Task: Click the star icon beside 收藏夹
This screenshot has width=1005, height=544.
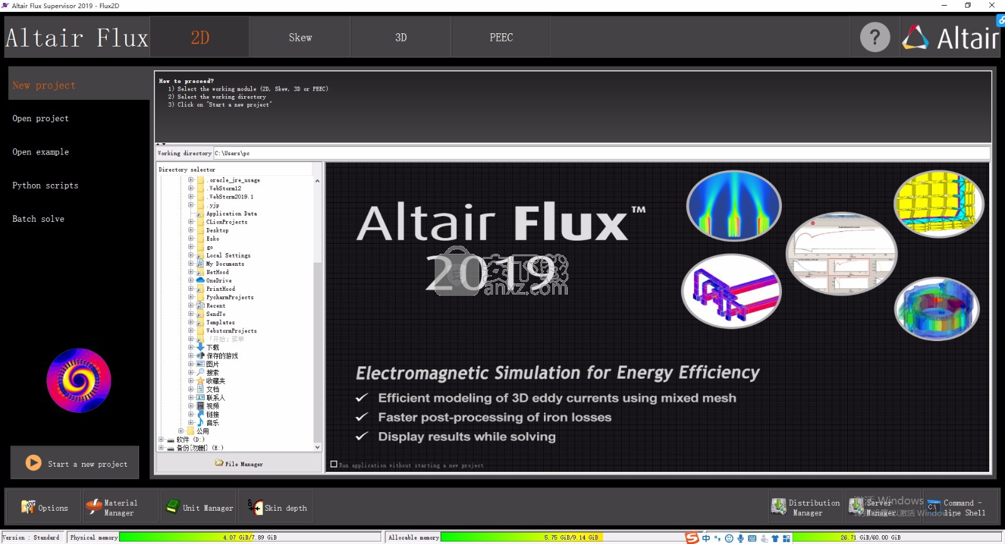Action: pyautogui.click(x=200, y=381)
